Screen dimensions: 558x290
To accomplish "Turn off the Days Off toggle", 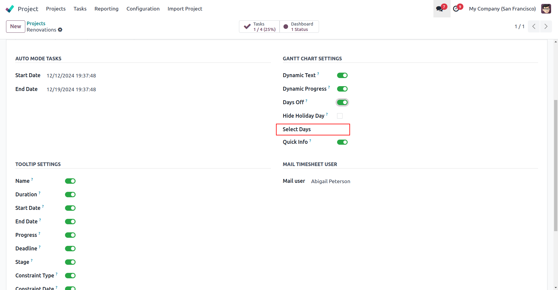I will pos(342,102).
